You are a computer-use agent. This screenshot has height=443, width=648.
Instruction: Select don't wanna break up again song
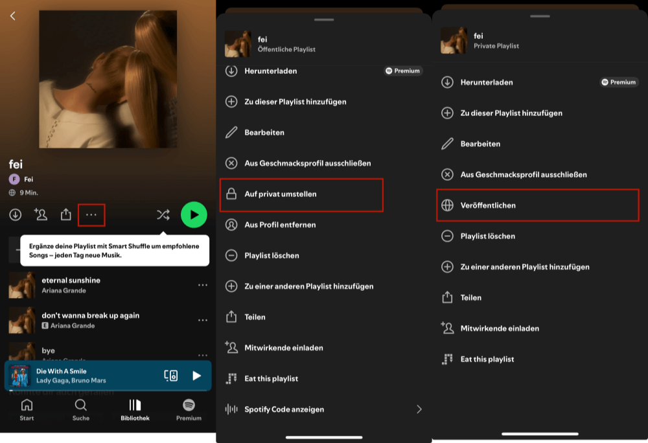point(108,321)
